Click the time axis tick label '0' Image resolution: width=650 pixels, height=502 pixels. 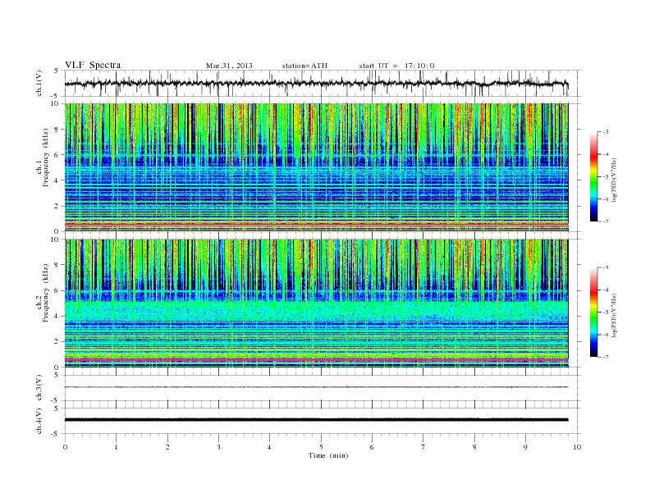point(65,447)
